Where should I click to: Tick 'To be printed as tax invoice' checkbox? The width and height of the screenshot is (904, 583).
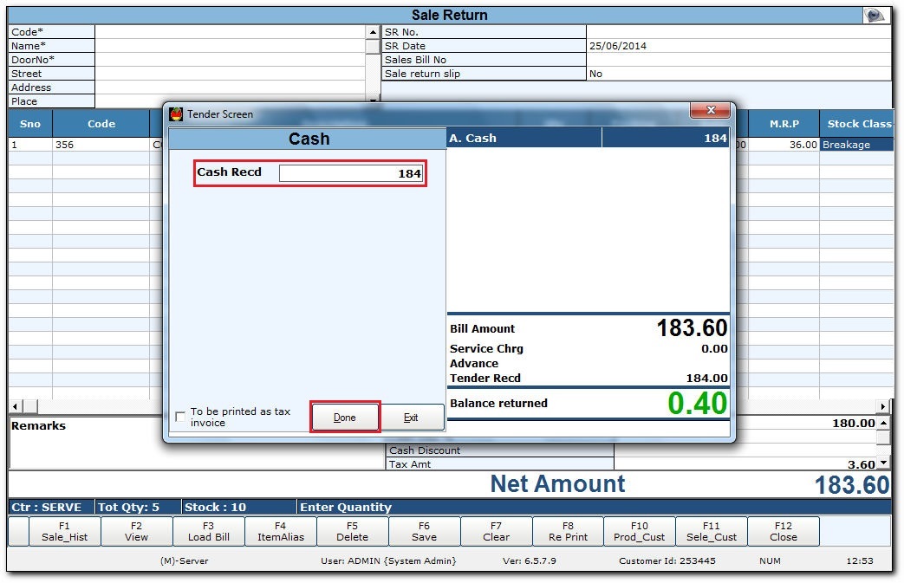[x=180, y=417]
